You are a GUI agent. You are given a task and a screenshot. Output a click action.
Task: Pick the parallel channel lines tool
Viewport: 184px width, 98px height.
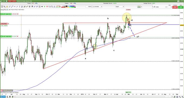[22, 7]
